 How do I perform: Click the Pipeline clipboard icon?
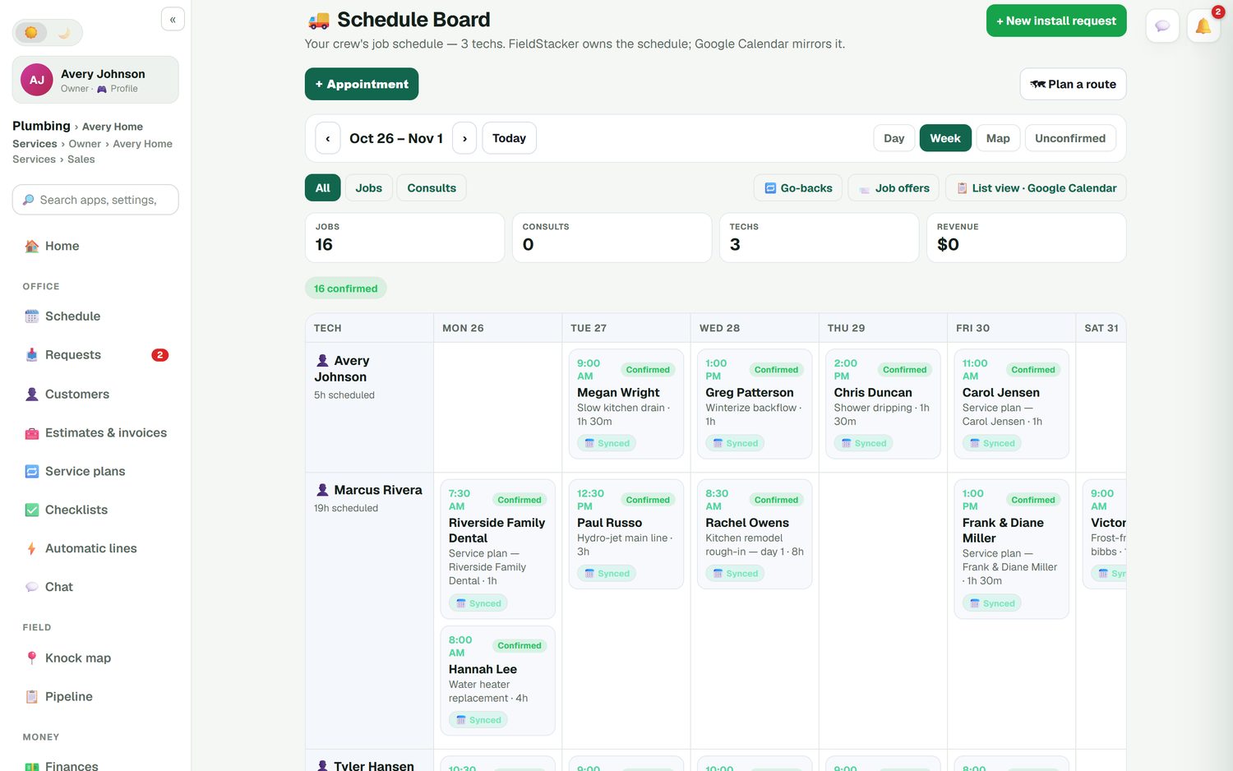coord(31,697)
